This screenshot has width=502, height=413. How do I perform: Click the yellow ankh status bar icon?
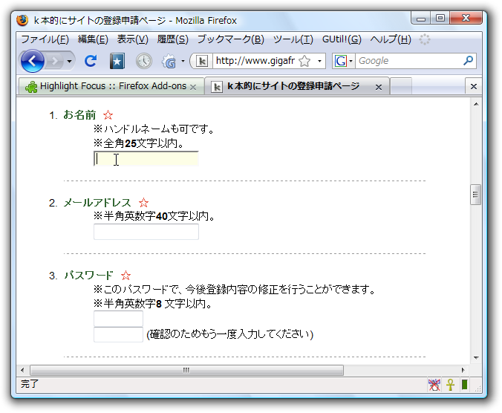[x=450, y=384]
